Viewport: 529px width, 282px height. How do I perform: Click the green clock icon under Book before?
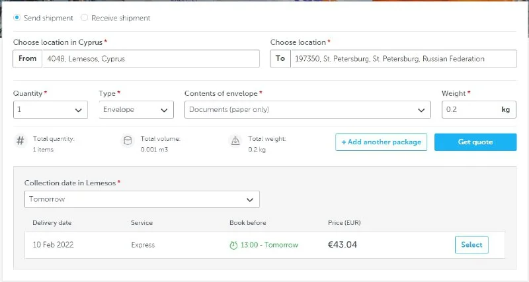(233, 245)
